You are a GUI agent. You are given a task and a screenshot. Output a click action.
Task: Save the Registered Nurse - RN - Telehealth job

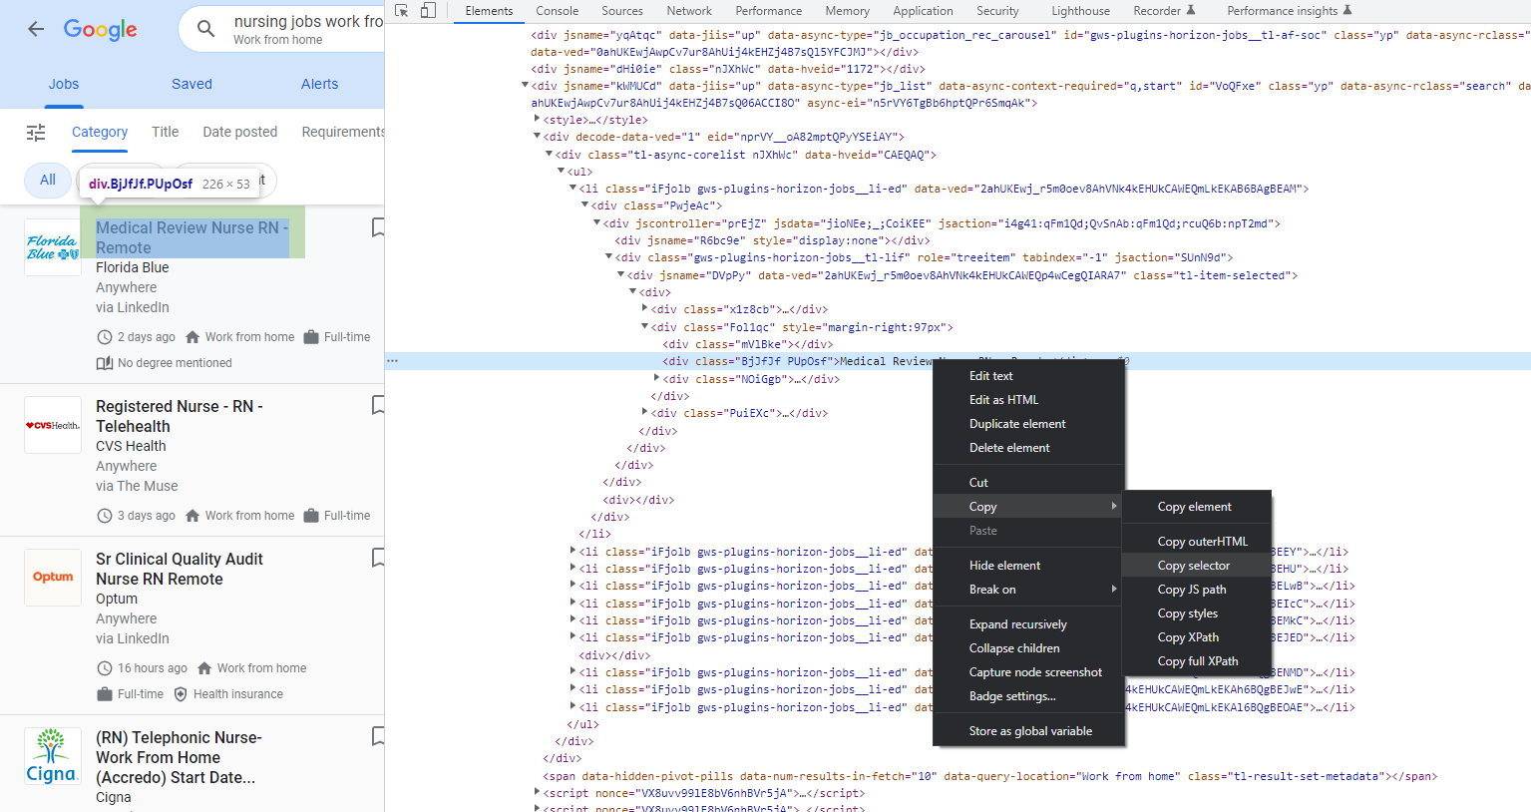[378, 405]
